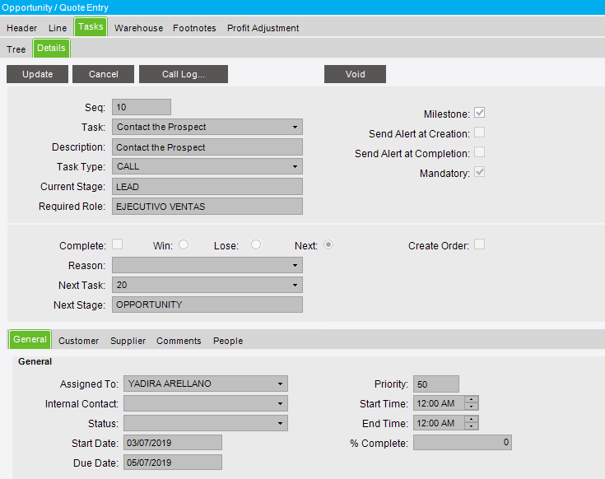Switch to the Line tab
Image resolution: width=605 pixels, height=479 pixels.
click(x=58, y=28)
